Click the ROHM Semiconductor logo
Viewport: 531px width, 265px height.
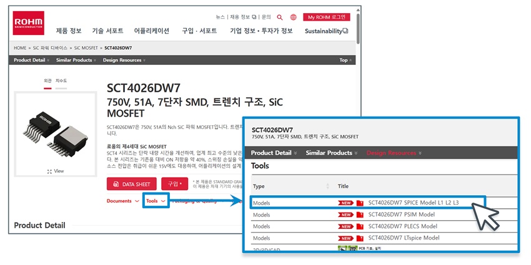[29, 23]
